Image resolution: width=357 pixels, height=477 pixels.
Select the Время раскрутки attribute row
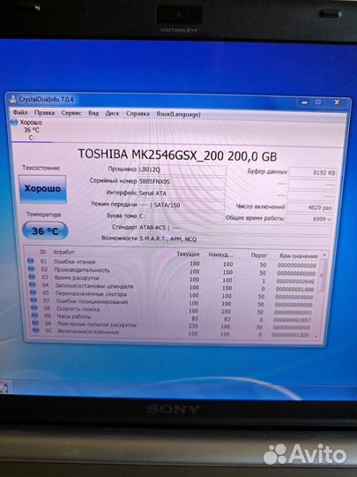(173, 279)
